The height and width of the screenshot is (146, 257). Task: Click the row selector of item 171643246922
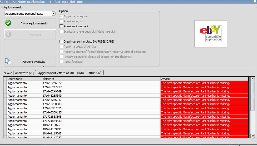5,83
